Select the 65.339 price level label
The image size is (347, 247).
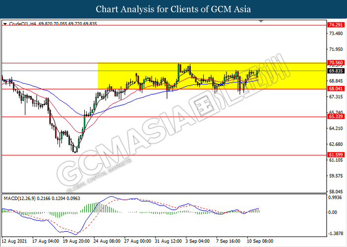(336, 117)
